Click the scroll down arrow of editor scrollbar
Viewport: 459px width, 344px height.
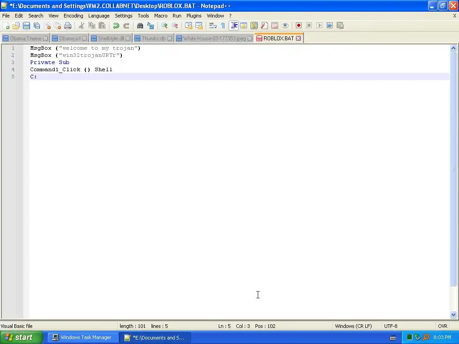point(453,315)
